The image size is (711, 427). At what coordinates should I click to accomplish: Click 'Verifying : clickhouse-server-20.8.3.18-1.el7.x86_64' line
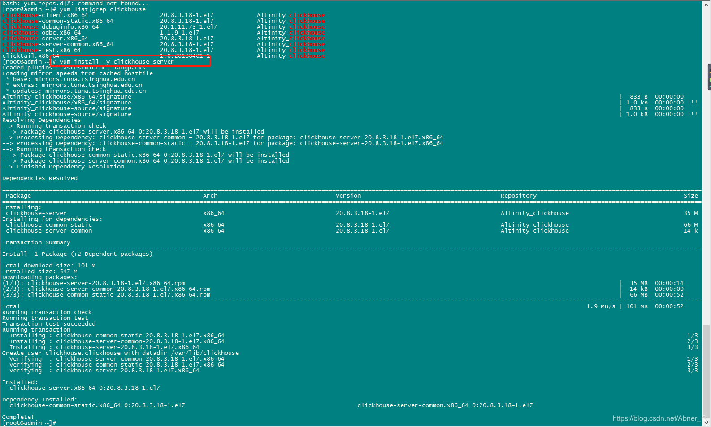[104, 370]
